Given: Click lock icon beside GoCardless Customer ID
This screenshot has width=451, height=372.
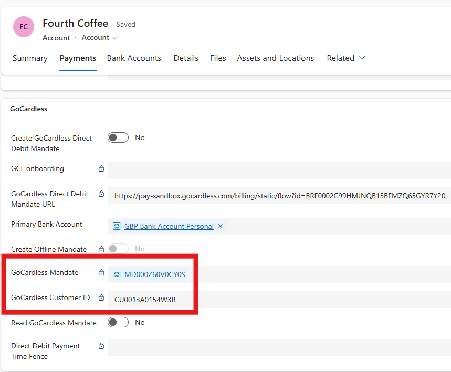Looking at the screenshot, I should (x=101, y=298).
